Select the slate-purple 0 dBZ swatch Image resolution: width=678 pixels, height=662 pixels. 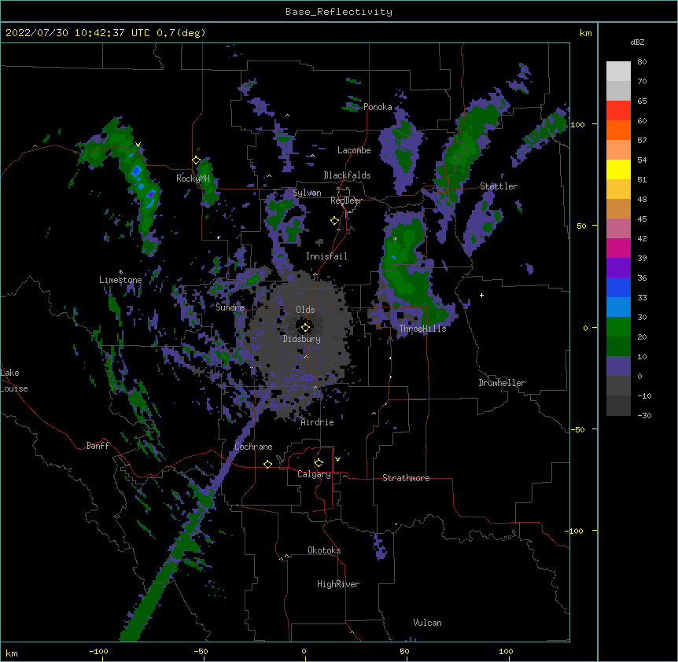click(618, 366)
